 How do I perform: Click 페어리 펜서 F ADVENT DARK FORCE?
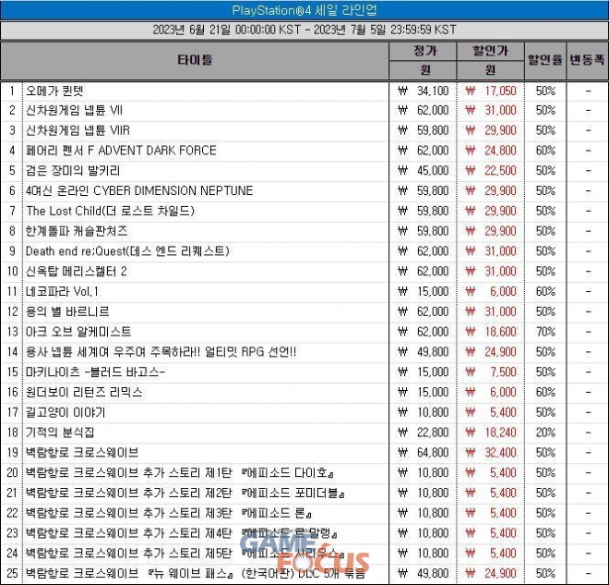pos(121,151)
